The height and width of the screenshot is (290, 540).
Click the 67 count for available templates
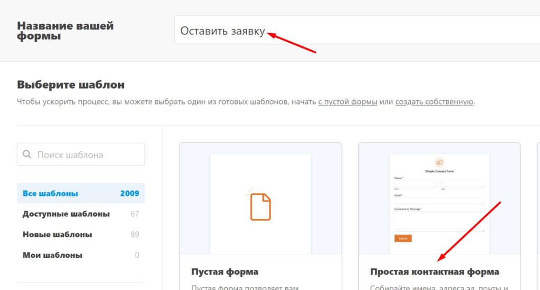134,214
